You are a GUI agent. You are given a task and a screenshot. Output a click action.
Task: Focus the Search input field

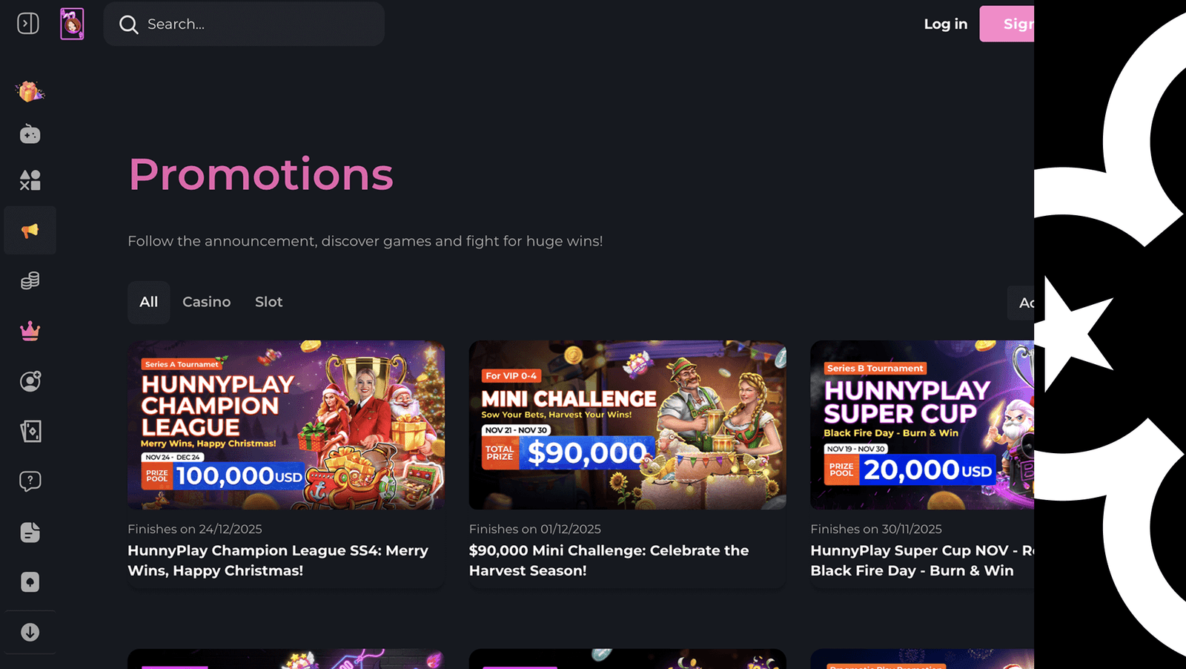[x=244, y=24]
